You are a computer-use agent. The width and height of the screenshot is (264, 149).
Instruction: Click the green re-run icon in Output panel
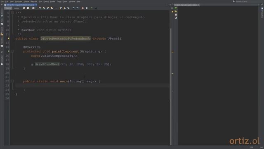coord(176,8)
